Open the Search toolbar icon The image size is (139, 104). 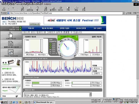click(46, 8)
